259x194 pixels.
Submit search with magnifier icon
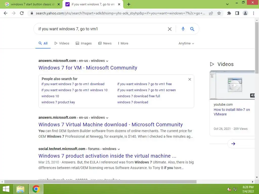coord(192,29)
